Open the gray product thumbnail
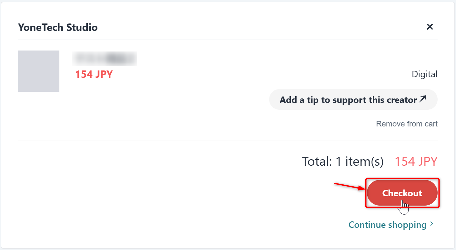The width and height of the screenshot is (456, 250). click(x=39, y=71)
